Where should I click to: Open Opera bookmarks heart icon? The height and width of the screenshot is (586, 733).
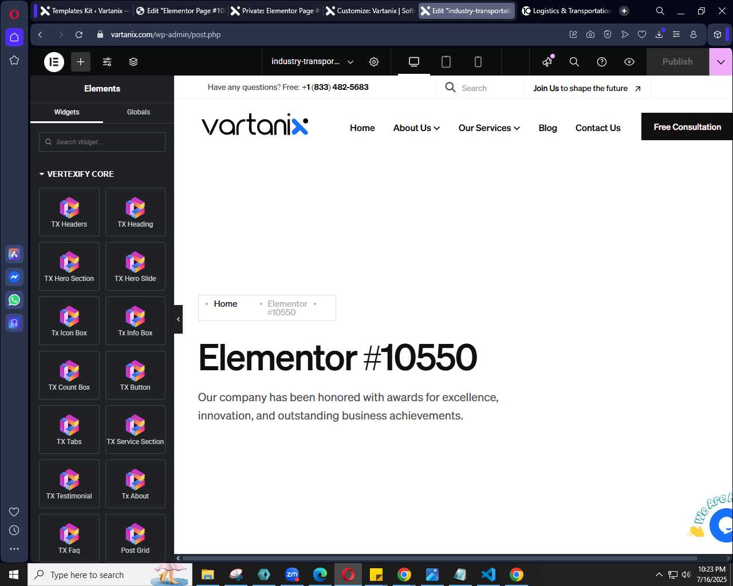pyautogui.click(x=642, y=34)
